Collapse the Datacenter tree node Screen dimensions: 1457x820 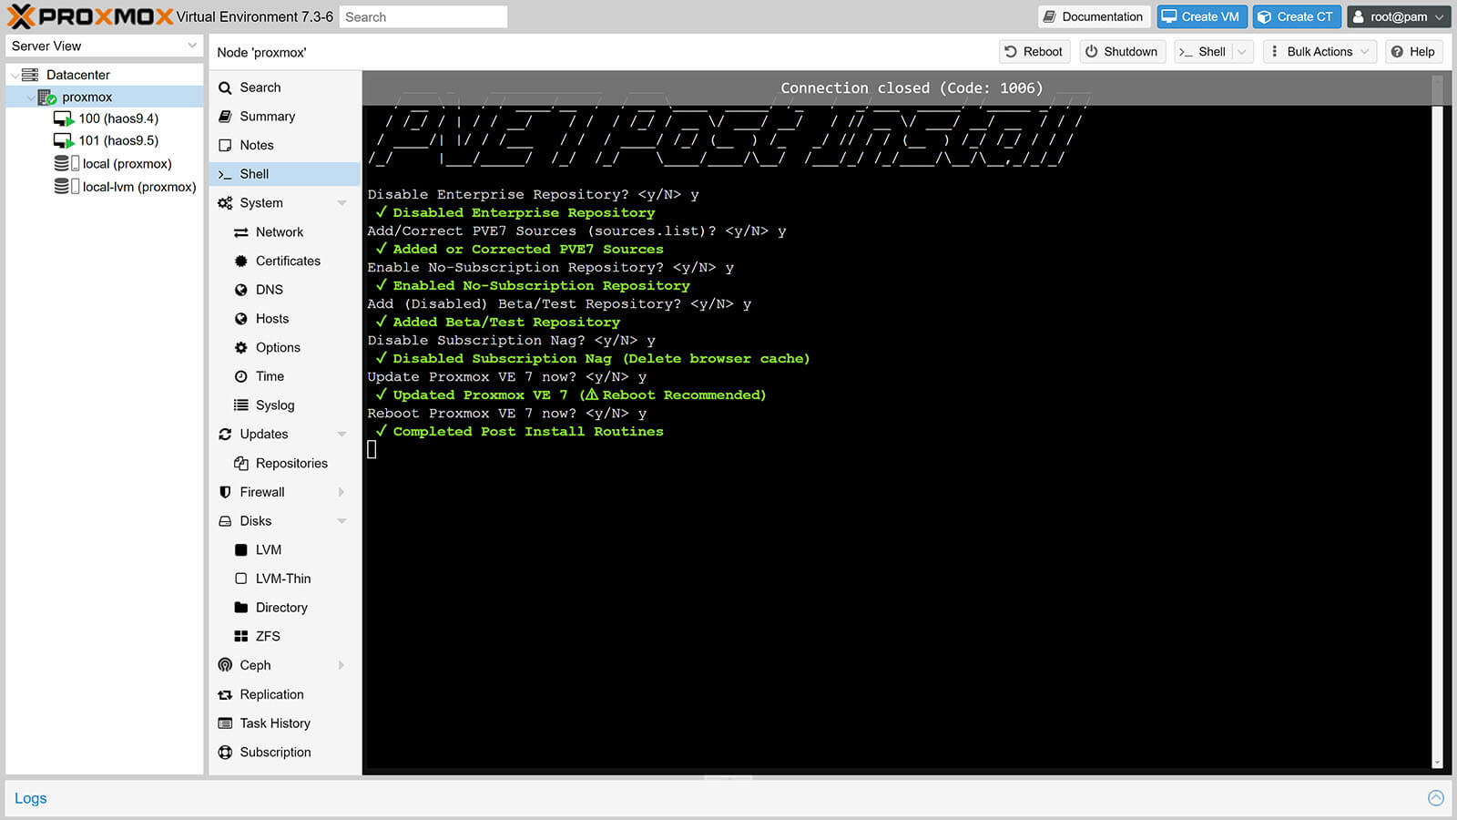[14, 75]
